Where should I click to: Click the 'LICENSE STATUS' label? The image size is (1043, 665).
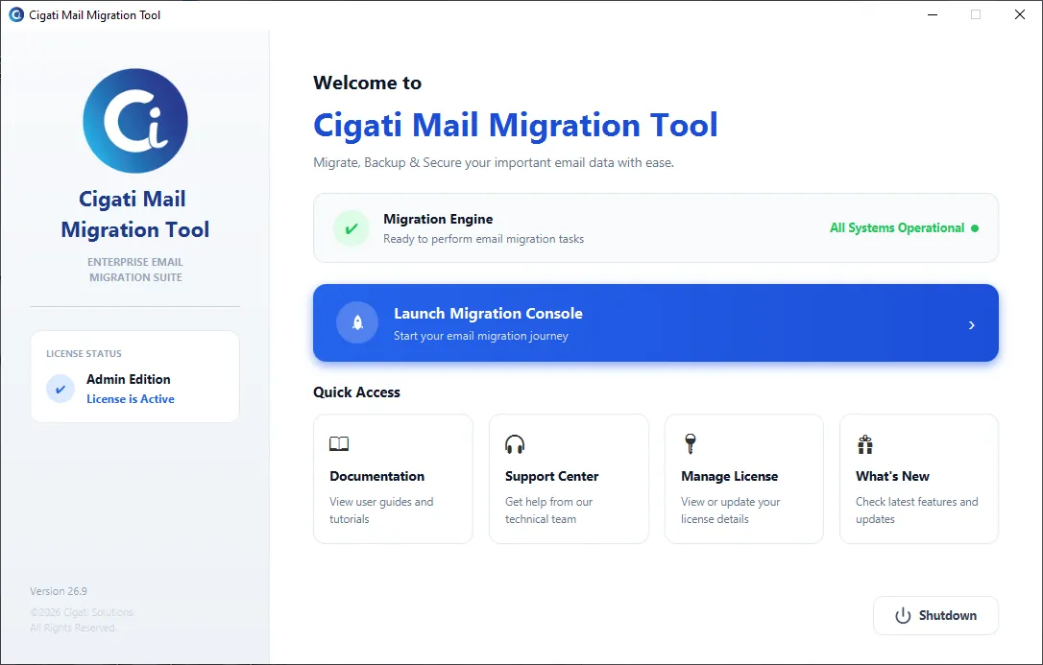(x=84, y=354)
